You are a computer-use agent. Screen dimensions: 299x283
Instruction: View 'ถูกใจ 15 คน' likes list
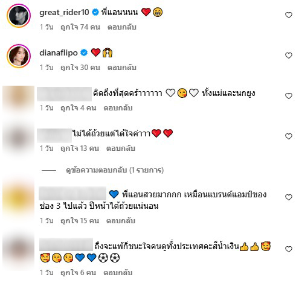(80, 221)
